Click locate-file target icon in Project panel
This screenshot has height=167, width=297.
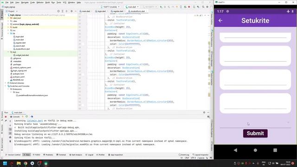pyautogui.click(x=58, y=11)
